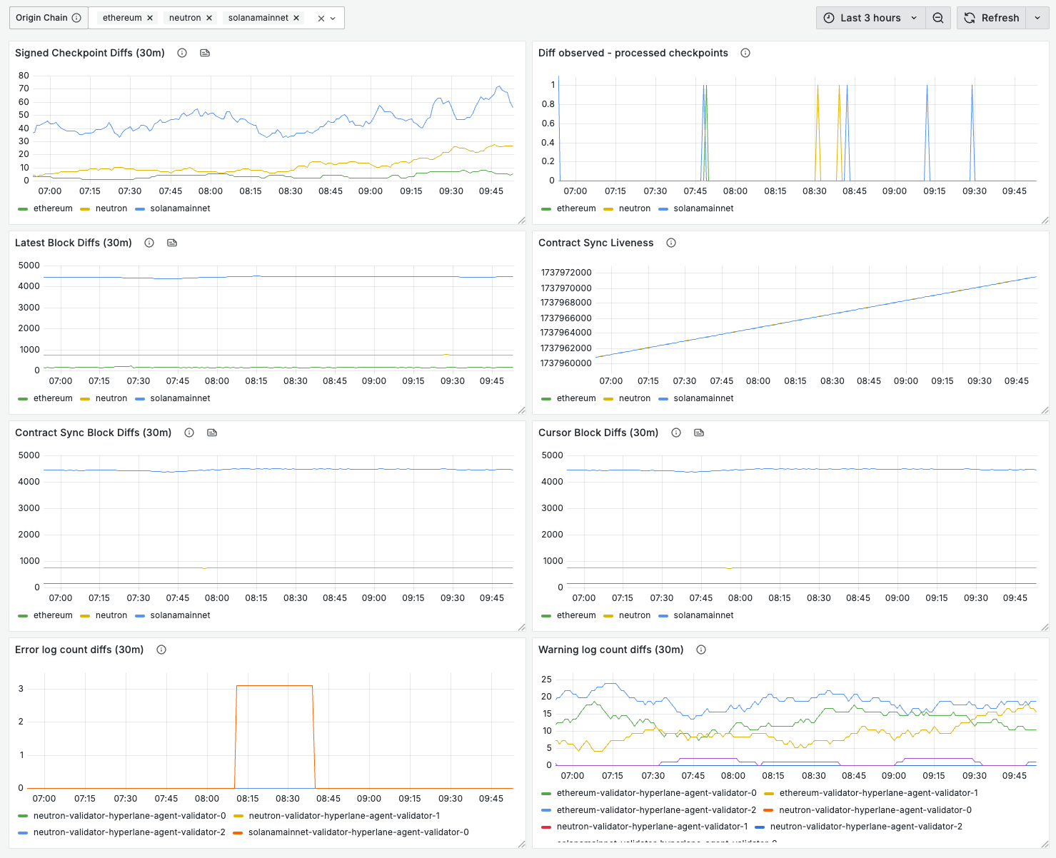Open Contract Sync Block Diffs (30m) title menu
1056x858 pixels.
point(94,433)
